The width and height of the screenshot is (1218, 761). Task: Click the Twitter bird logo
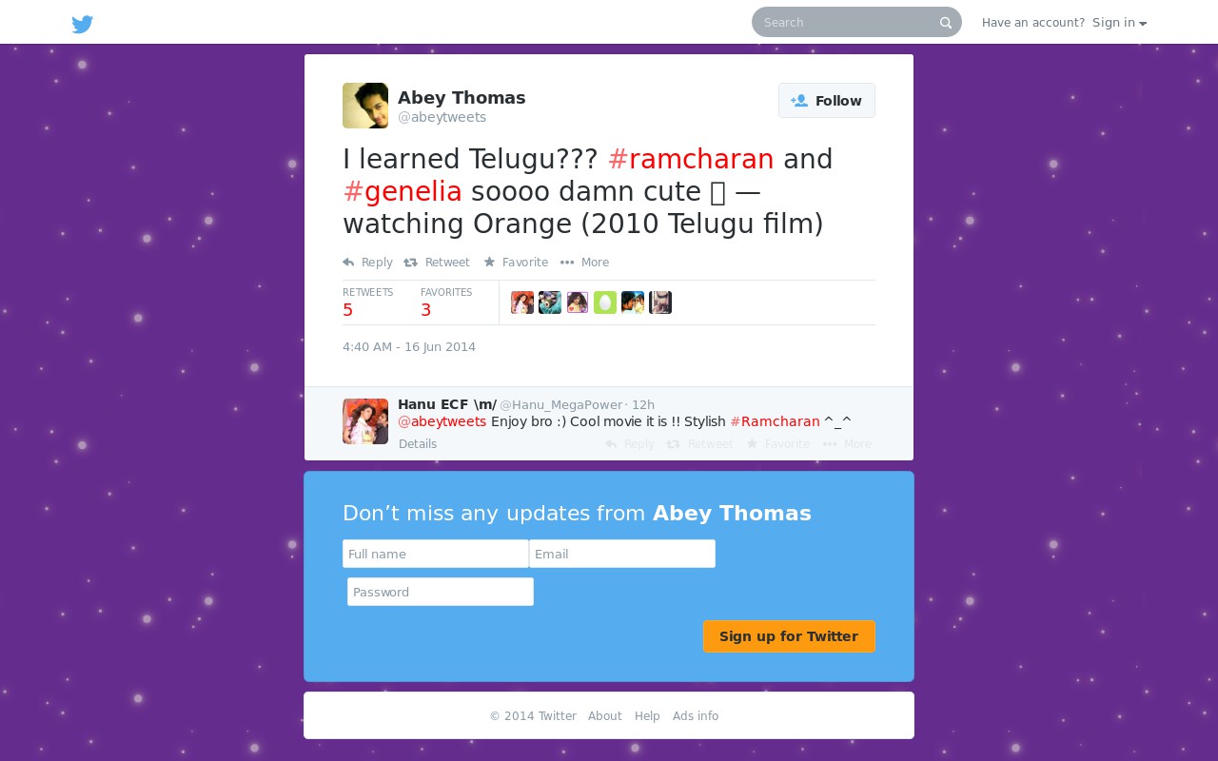(83, 24)
